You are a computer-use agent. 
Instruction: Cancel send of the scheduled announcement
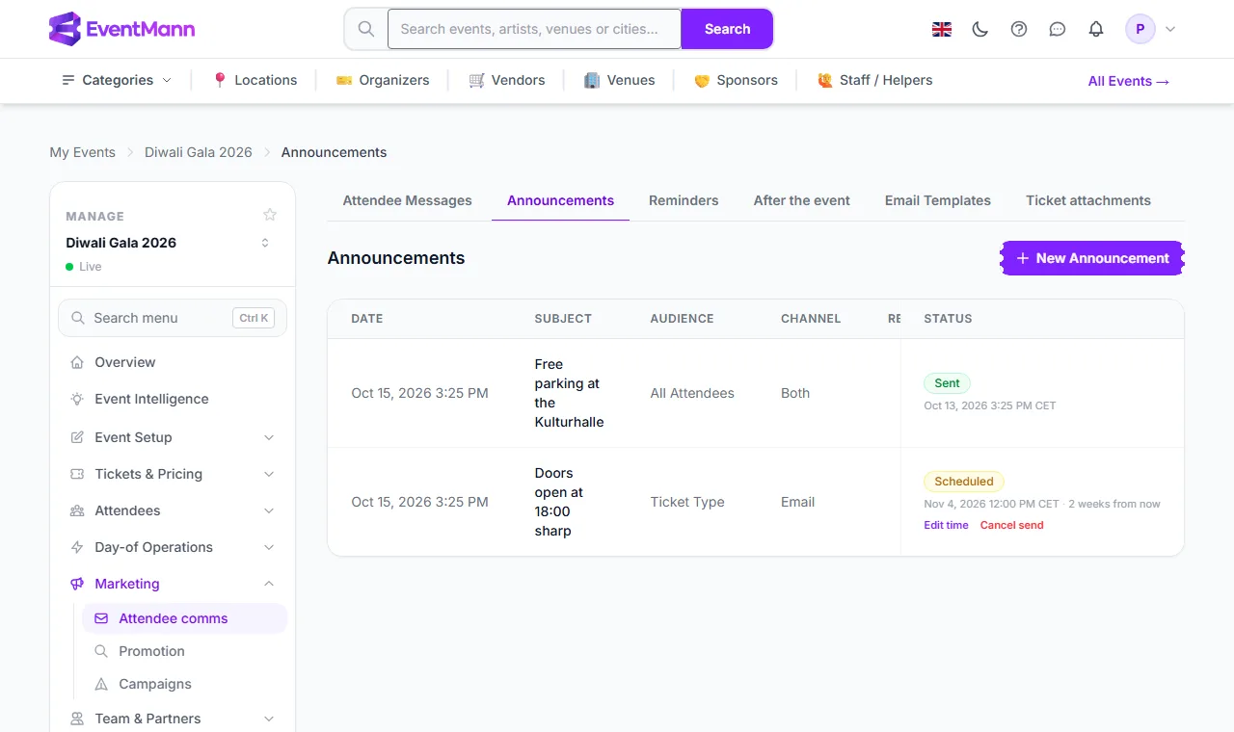[1012, 525]
